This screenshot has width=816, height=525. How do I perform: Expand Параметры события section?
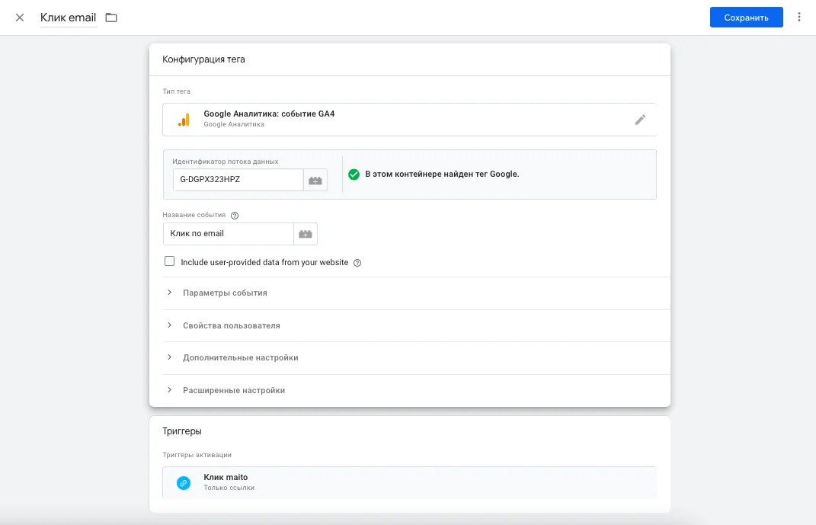click(x=225, y=293)
